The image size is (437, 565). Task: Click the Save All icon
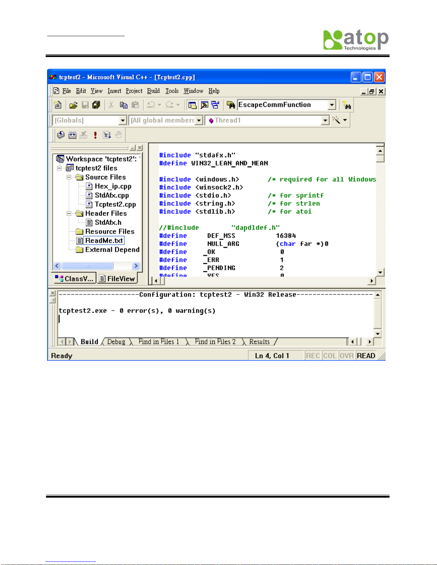[x=96, y=105]
